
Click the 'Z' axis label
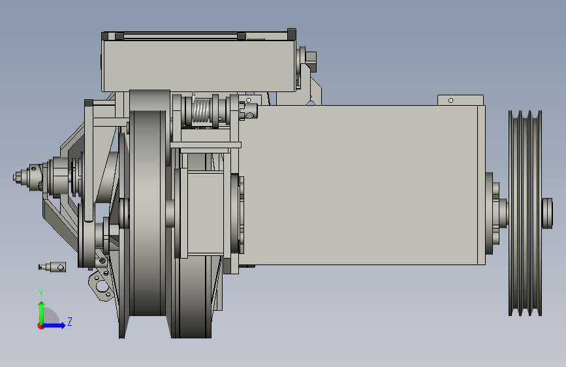(x=70, y=321)
